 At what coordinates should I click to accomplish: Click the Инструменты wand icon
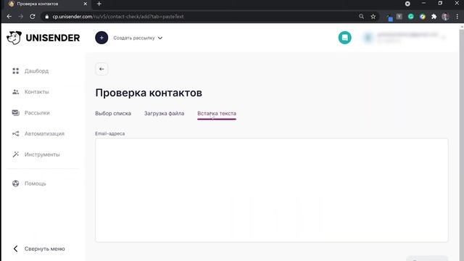tap(16, 154)
